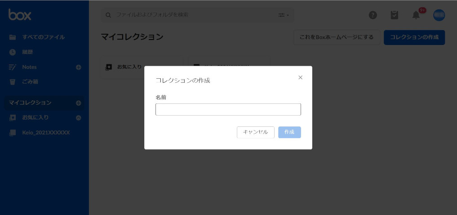The width and height of the screenshot is (457, 215).
Task: Click the 作成 button in dialog
Action: 289,132
